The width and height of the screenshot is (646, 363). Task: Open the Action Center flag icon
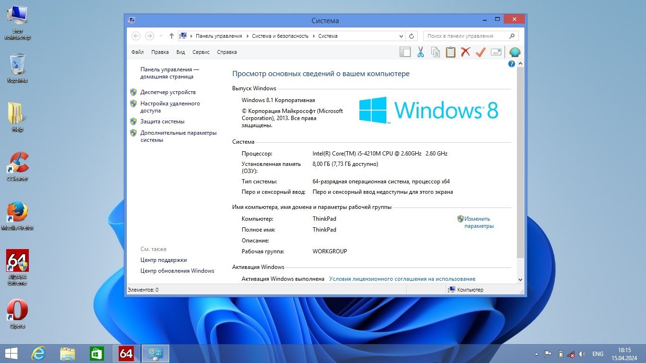pos(549,354)
